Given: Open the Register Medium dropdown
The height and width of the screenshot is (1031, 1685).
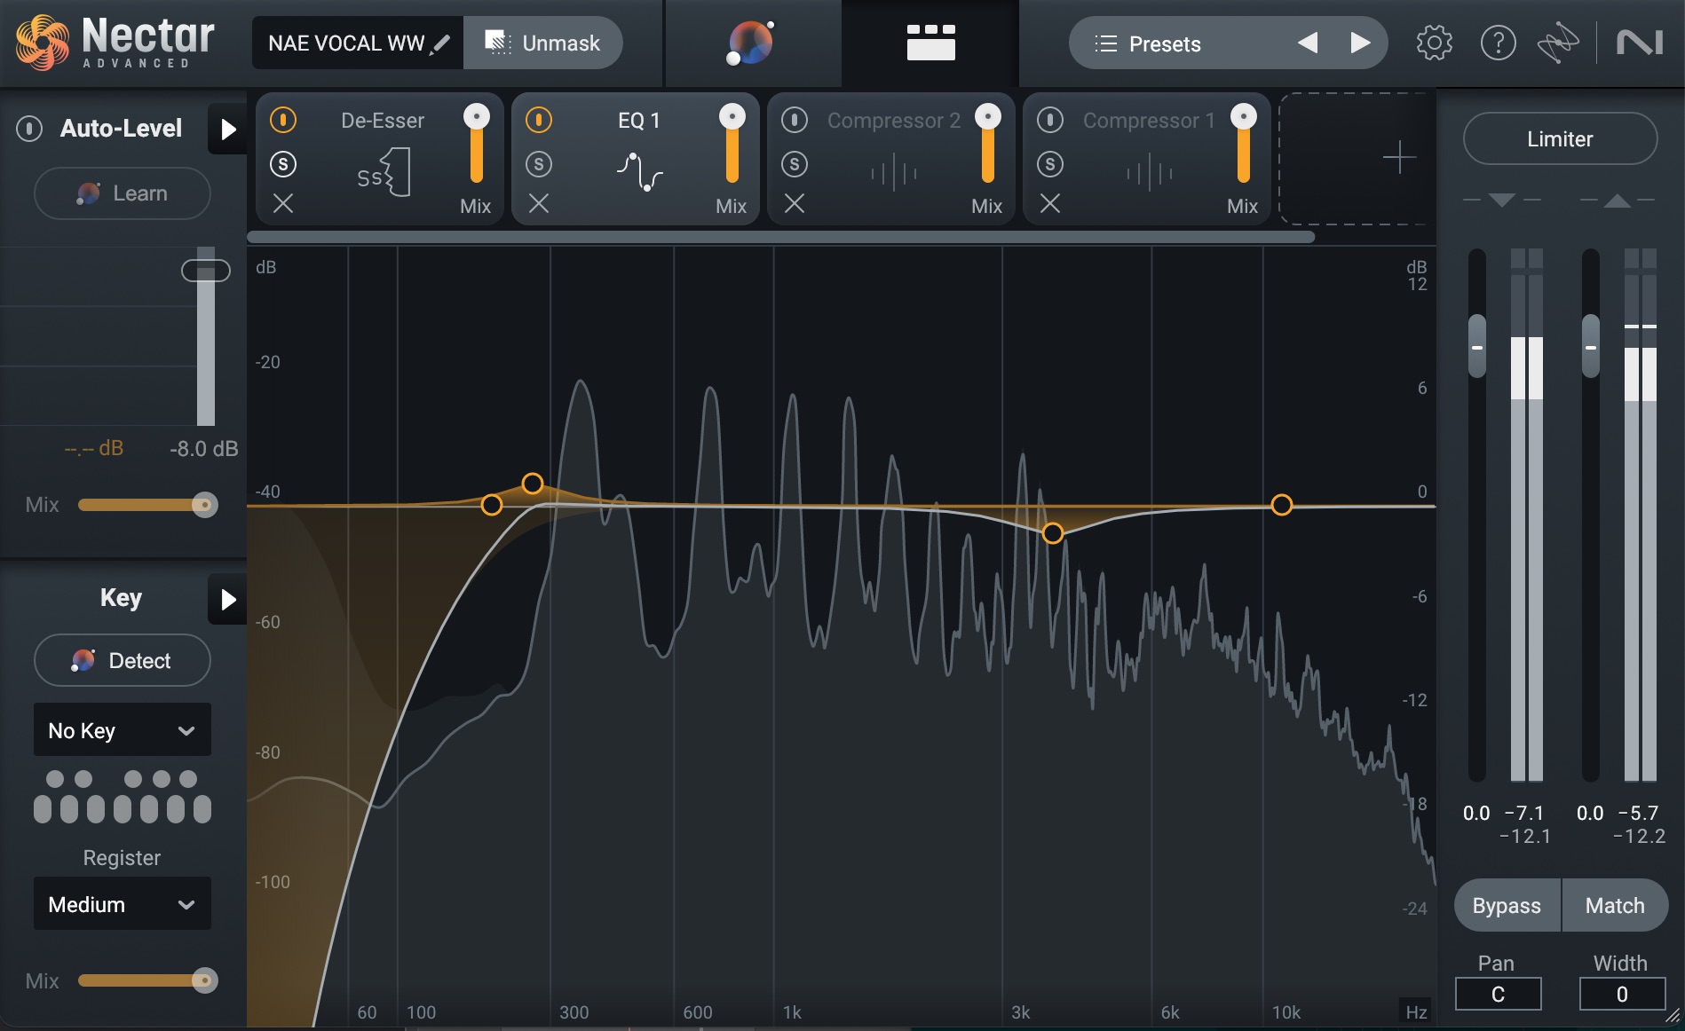Looking at the screenshot, I should pyautogui.click(x=123, y=904).
